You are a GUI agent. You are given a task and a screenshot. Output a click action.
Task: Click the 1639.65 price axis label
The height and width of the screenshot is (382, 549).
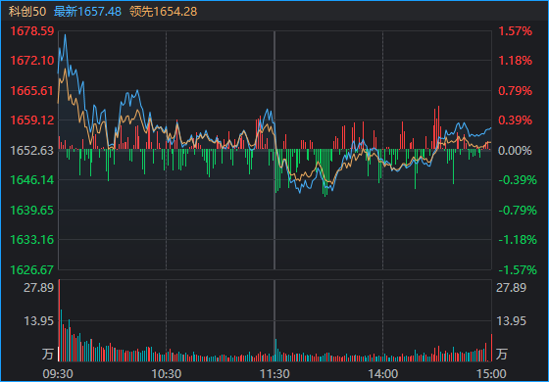pyautogui.click(x=32, y=211)
